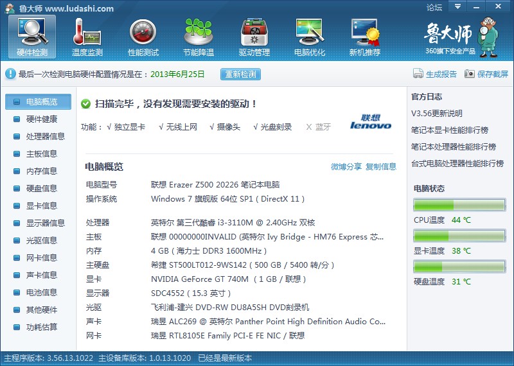Image resolution: width=514 pixels, height=366 pixels.
Task: Click the 摄像头 feature indicator
Action: click(x=225, y=126)
